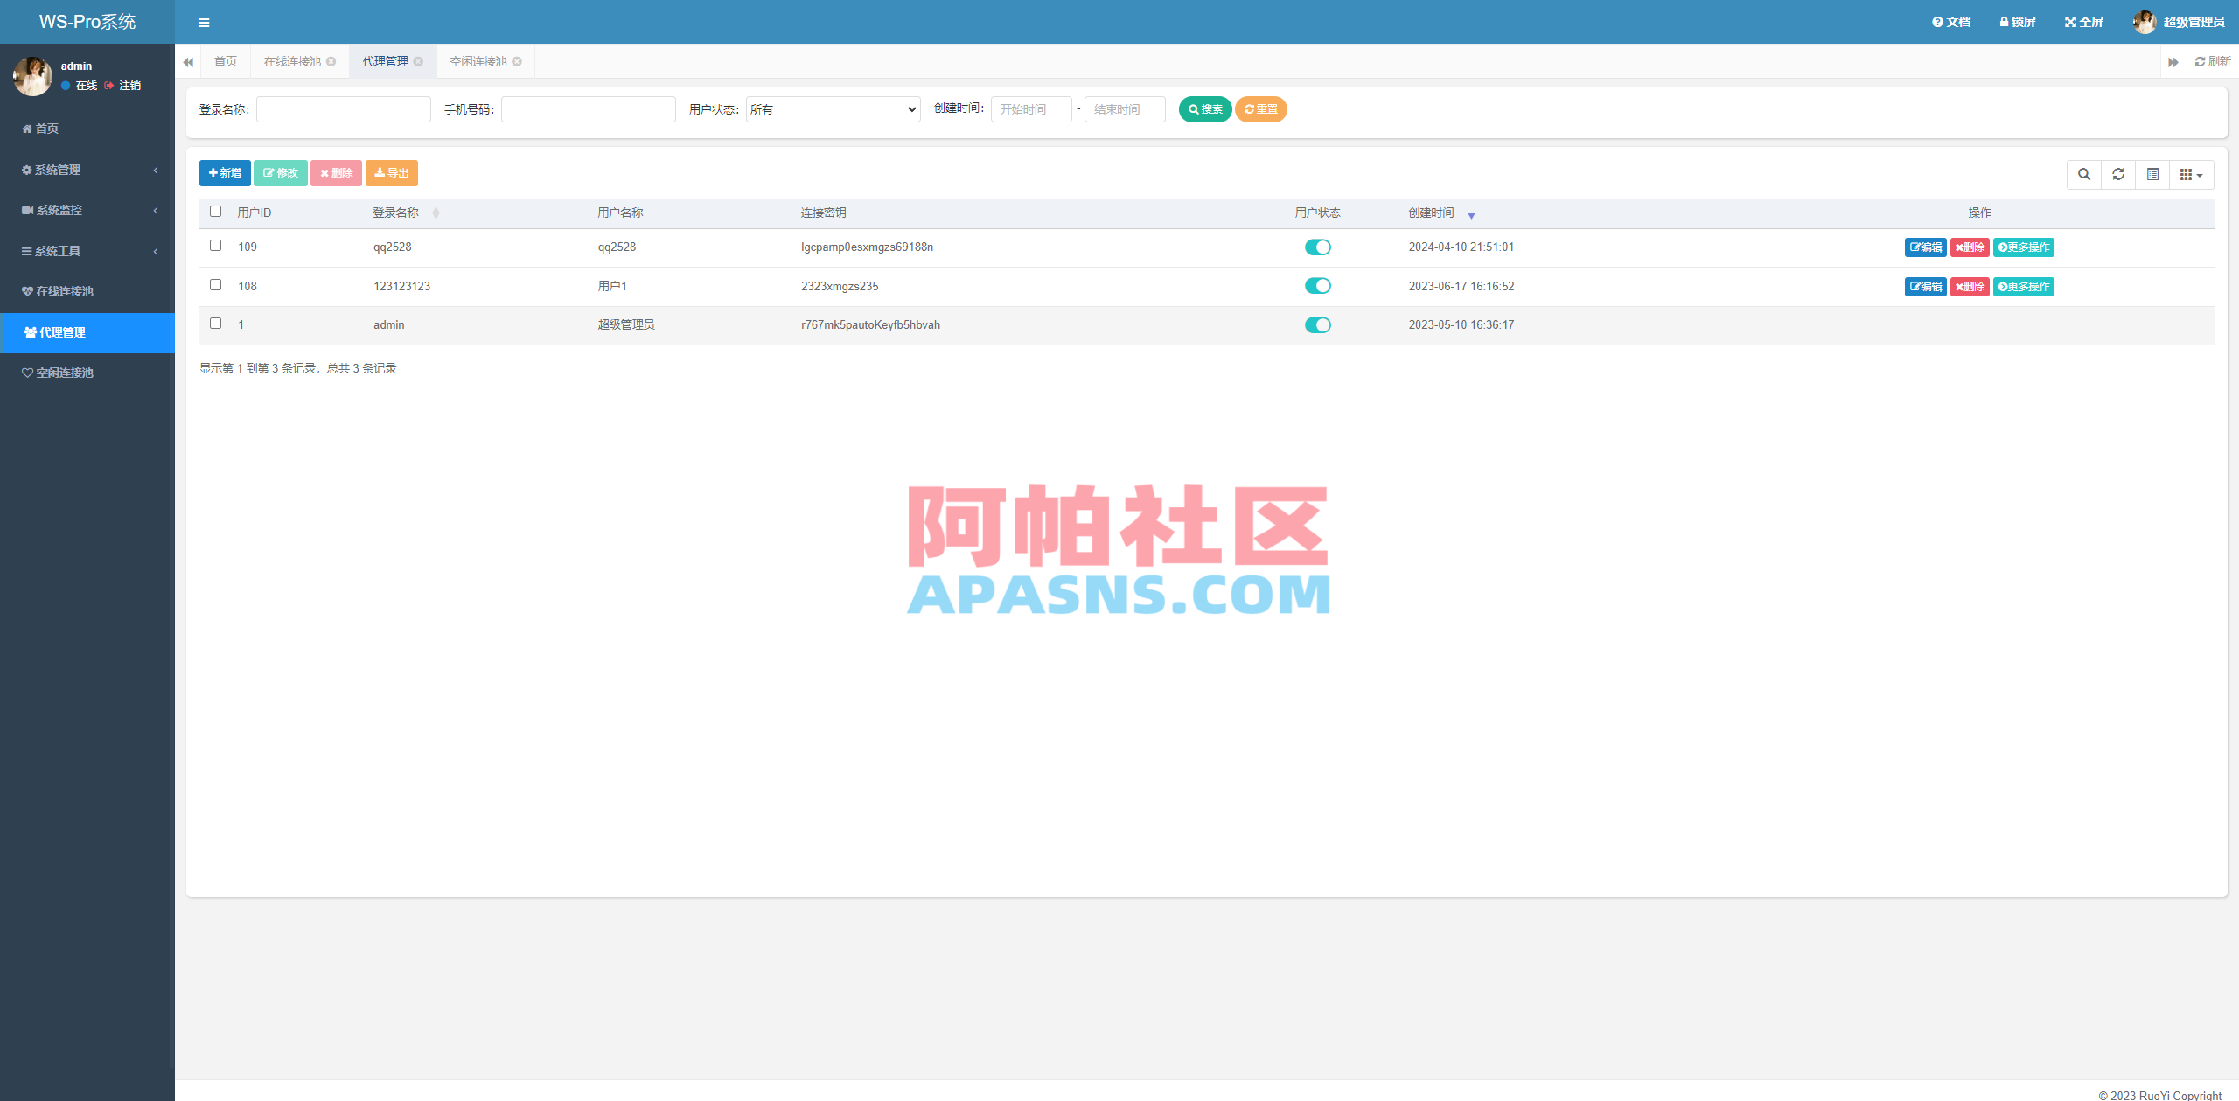Viewport: 2239px width, 1101px height.
Task: Refresh table data with the circular-arrows icon
Action: pos(2118,174)
